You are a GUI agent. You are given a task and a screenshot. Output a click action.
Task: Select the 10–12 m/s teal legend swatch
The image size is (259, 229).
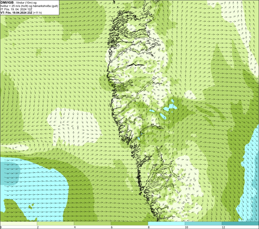pos(204,224)
